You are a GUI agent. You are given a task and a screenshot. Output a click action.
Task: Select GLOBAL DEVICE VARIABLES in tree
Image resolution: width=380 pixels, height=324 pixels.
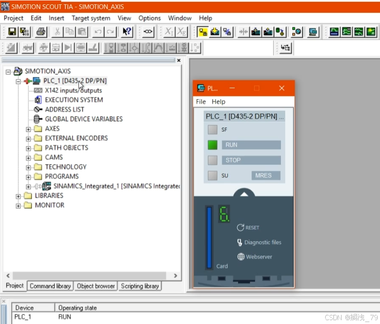point(84,119)
